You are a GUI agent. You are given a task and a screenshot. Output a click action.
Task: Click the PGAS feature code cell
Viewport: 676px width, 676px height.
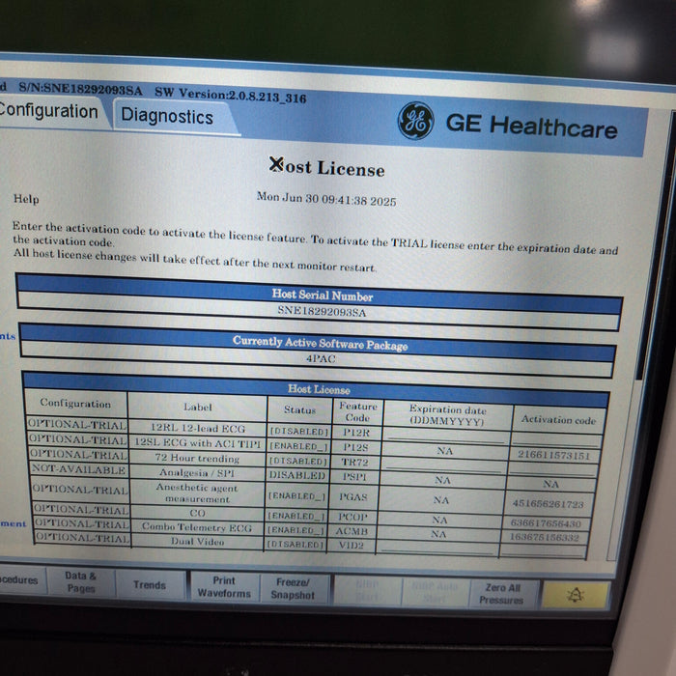tap(353, 497)
